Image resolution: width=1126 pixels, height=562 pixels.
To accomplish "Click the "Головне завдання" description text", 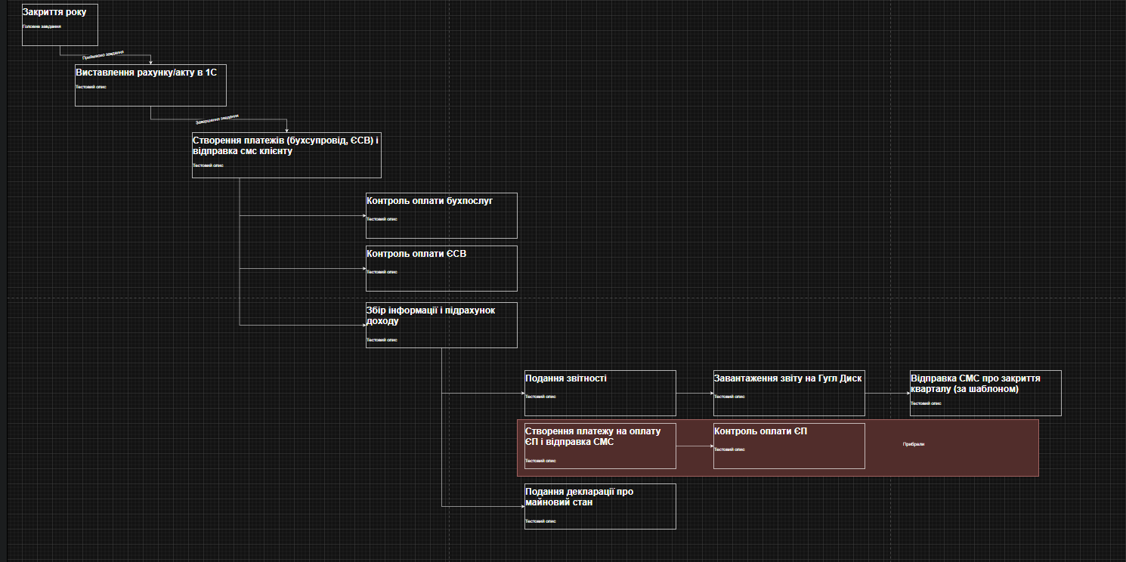I will (42, 26).
